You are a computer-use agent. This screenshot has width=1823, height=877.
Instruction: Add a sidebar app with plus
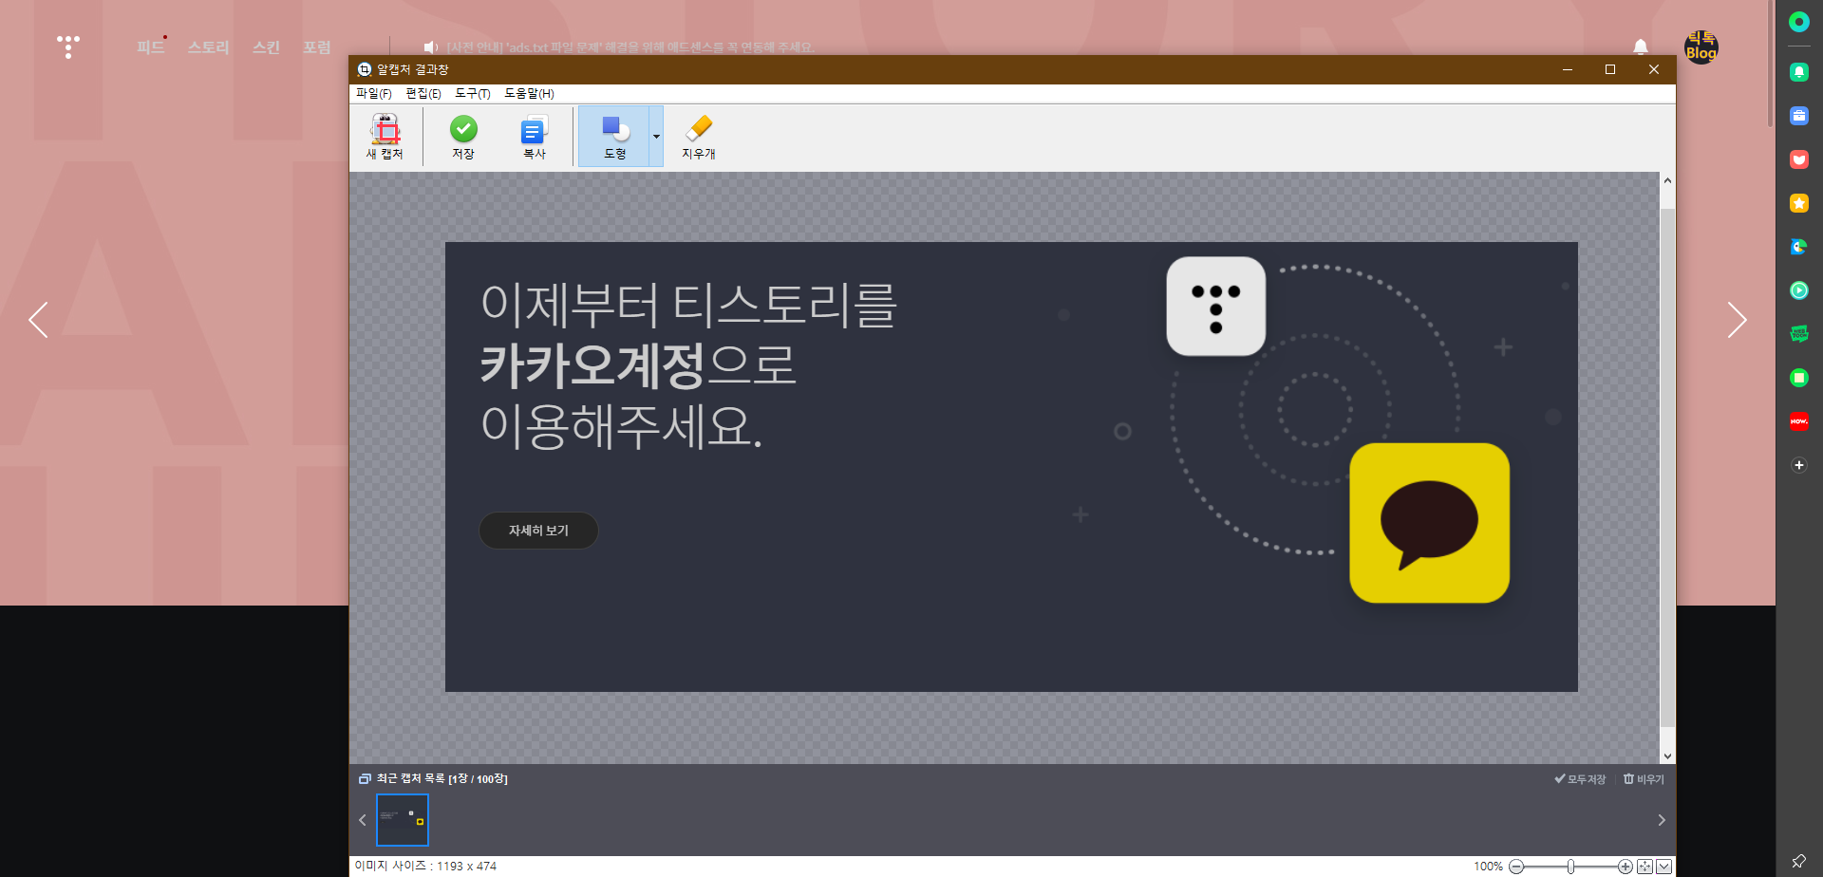(1799, 465)
